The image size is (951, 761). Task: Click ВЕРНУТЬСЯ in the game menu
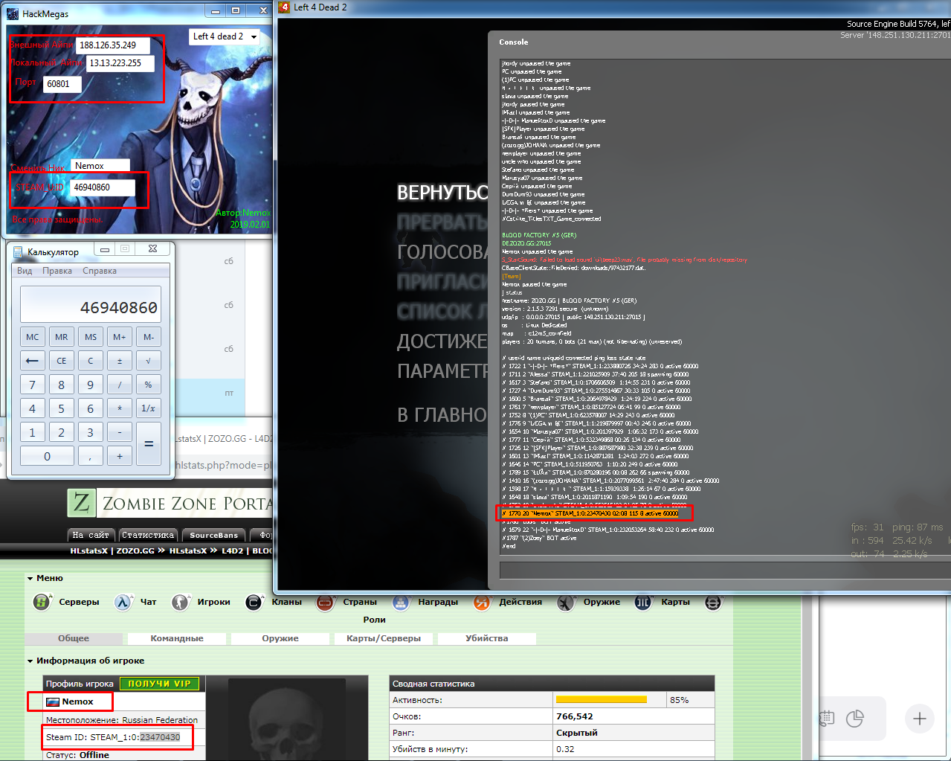[442, 193]
